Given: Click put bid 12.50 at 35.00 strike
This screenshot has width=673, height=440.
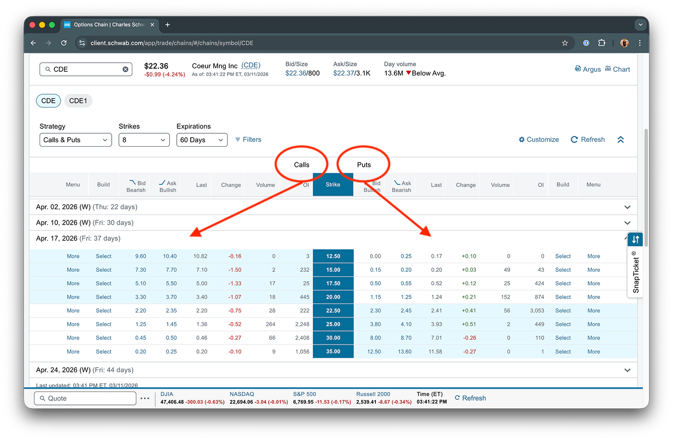Looking at the screenshot, I should pyautogui.click(x=374, y=352).
